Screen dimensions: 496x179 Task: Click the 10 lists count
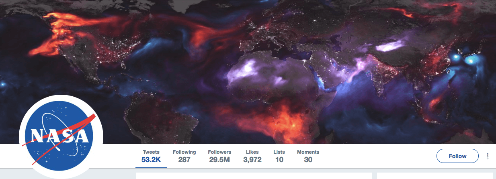279,160
